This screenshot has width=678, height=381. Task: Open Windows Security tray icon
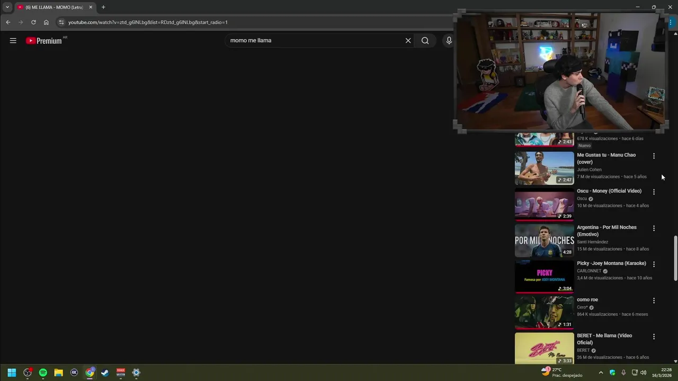tap(612, 373)
